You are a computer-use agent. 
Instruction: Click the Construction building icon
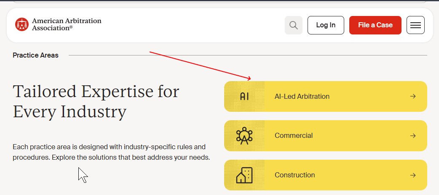click(x=244, y=175)
